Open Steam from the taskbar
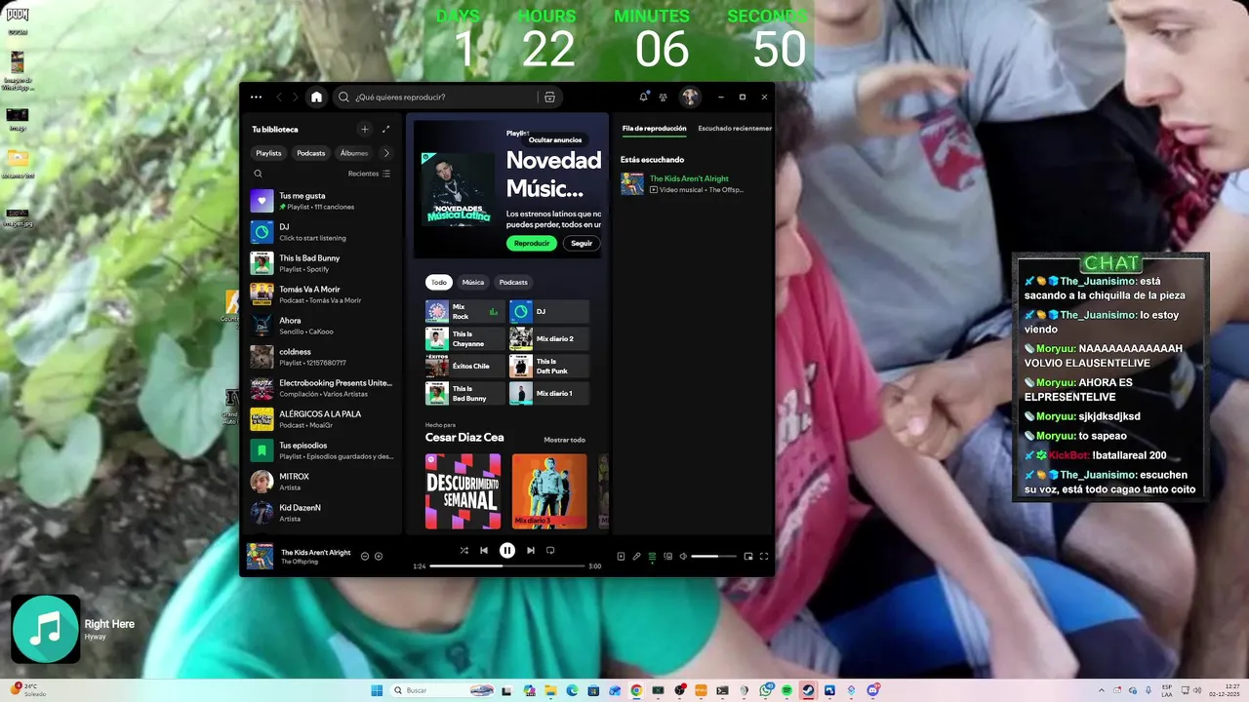 [808, 690]
